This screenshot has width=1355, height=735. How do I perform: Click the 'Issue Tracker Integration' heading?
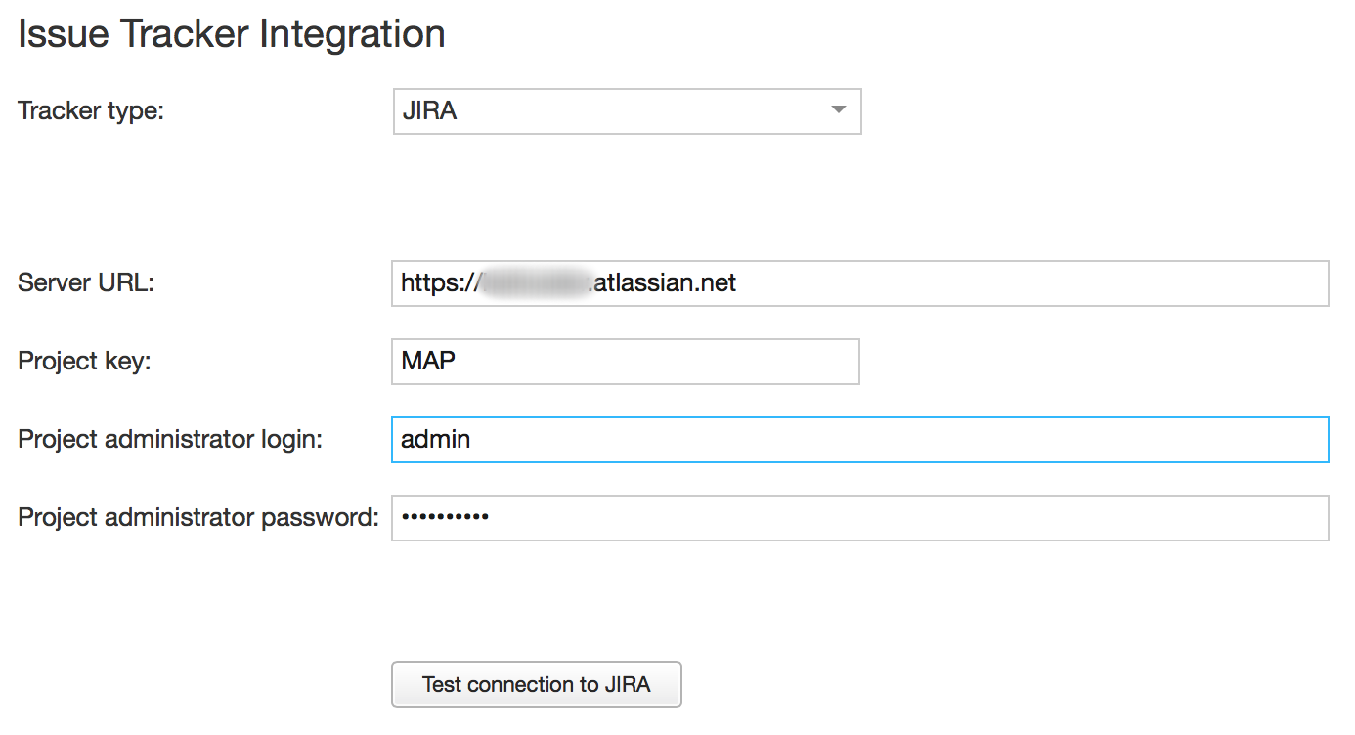tap(232, 34)
